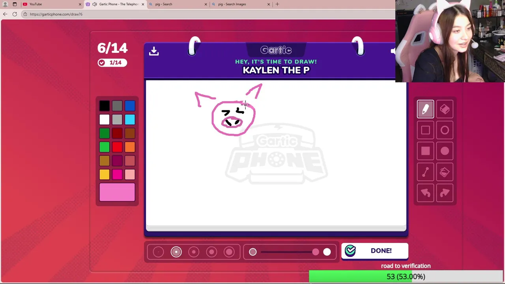Pick the bright red color swatch
505x284 pixels.
[x=117, y=147]
